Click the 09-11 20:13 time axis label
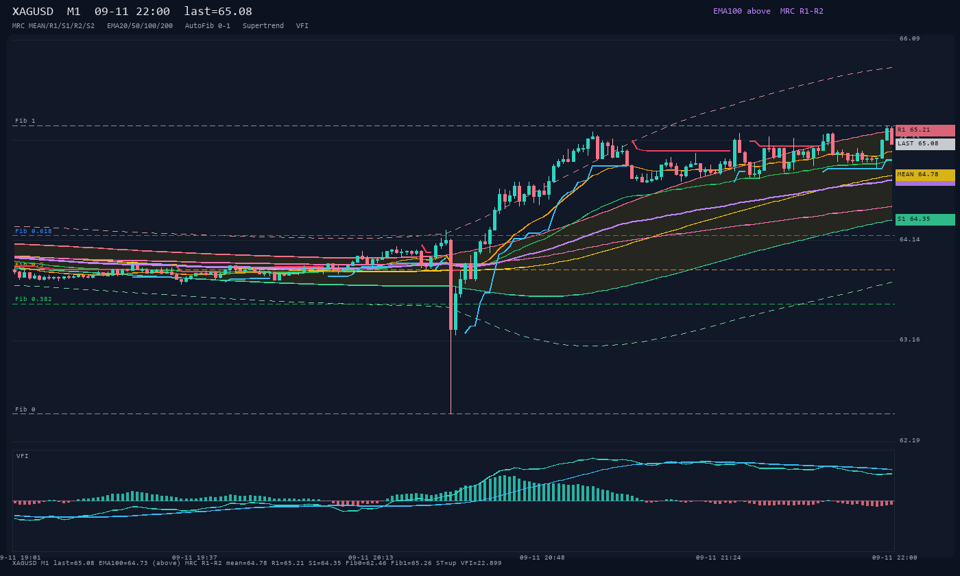The image size is (960, 576). pyautogui.click(x=371, y=557)
